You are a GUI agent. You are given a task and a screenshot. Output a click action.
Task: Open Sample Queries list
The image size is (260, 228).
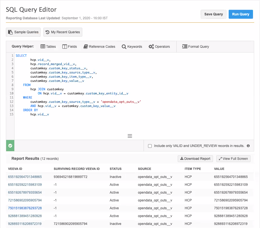click(23, 32)
